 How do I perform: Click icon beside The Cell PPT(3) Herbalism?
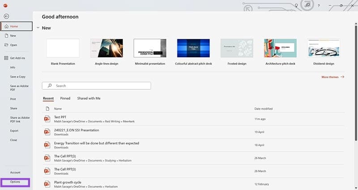point(47,158)
